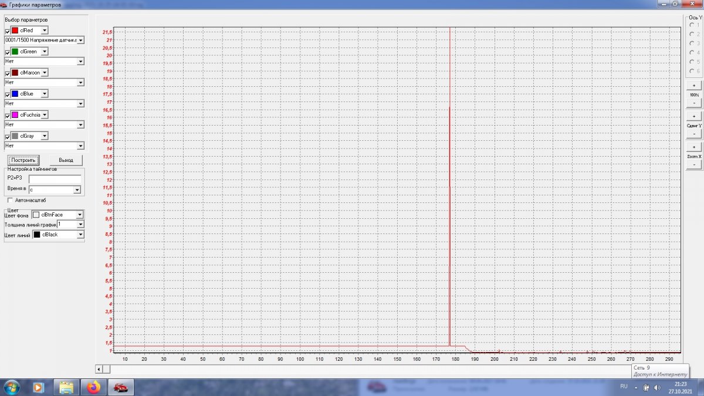
Task: Click the Построить button
Action: (23, 160)
